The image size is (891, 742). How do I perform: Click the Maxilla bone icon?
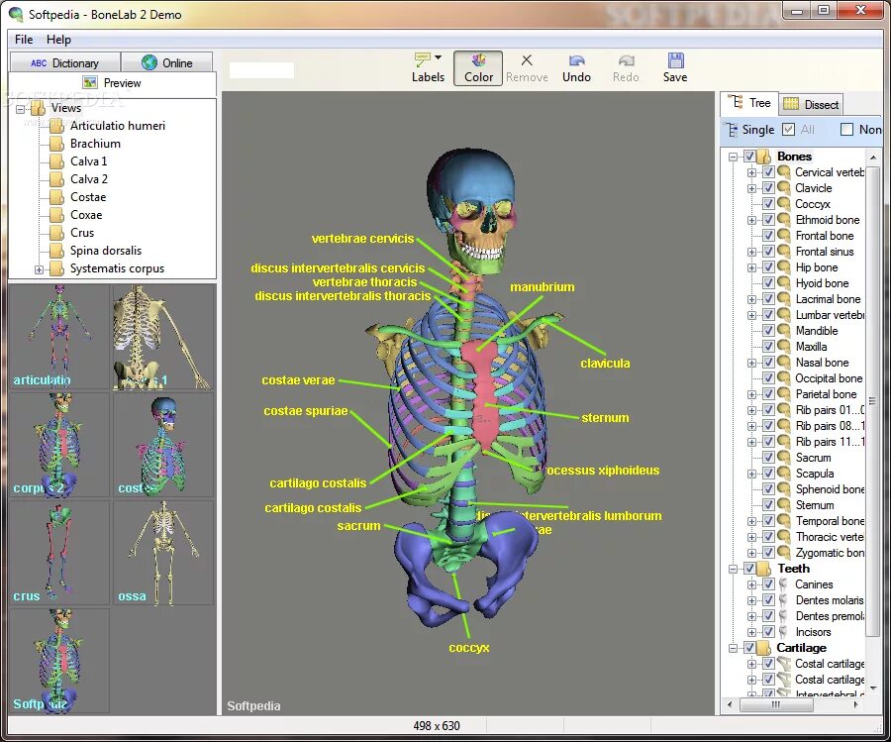784,346
